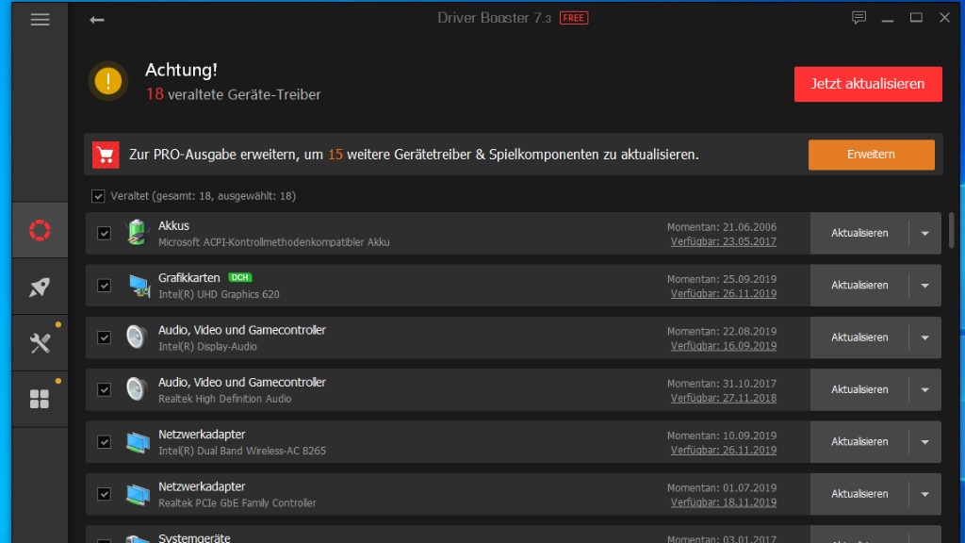Click the red shopping cart icon
Screen dimensions: 965x543
(106, 155)
